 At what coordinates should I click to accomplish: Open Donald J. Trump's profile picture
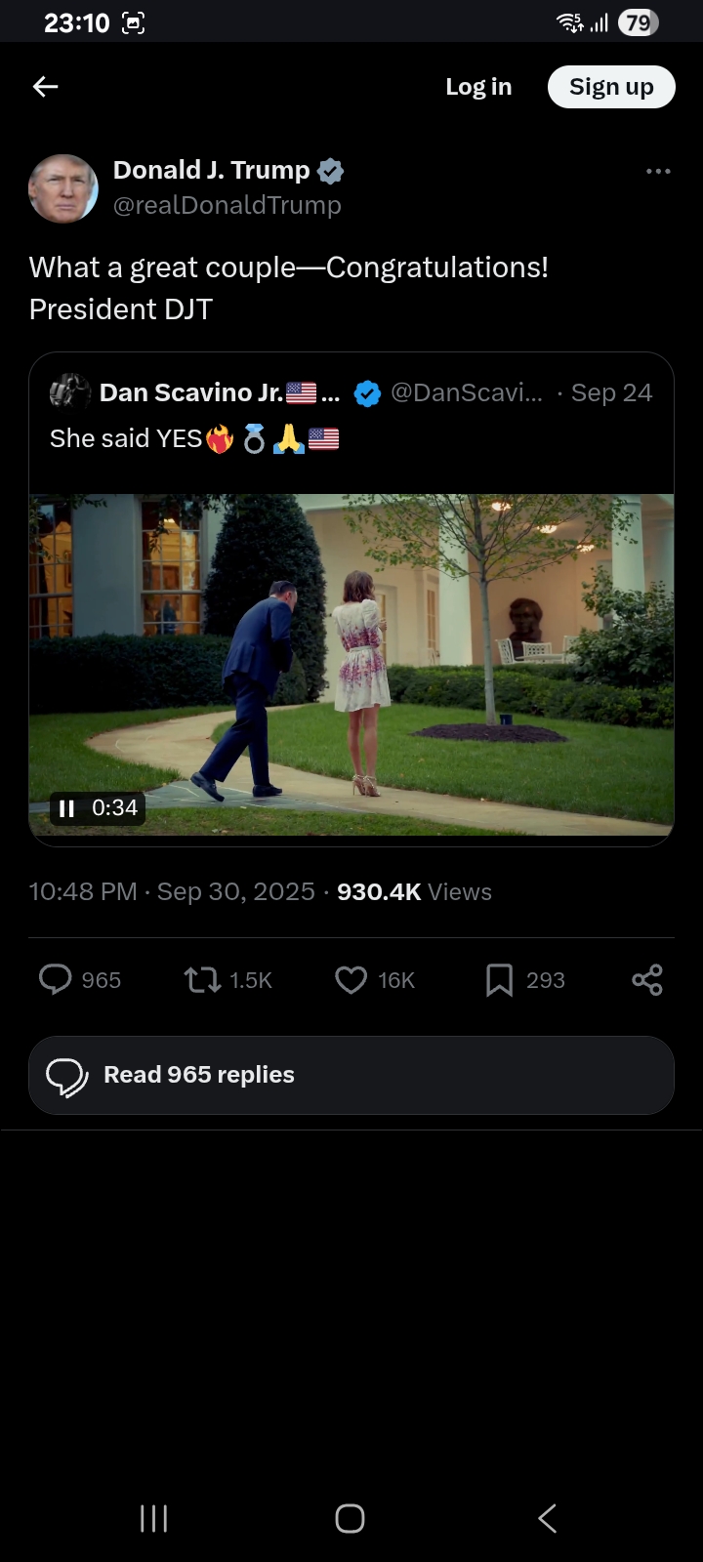click(x=63, y=188)
